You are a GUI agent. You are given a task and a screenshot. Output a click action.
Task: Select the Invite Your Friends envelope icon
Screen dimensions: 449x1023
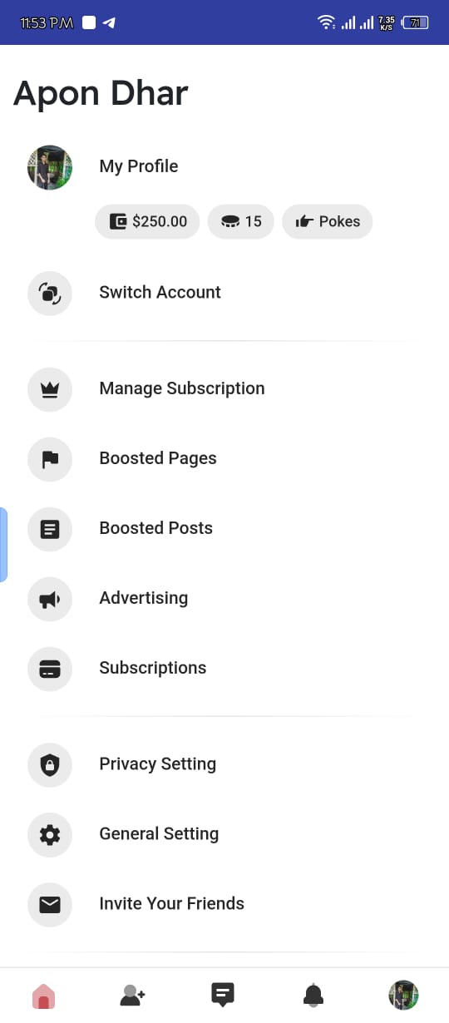click(50, 904)
